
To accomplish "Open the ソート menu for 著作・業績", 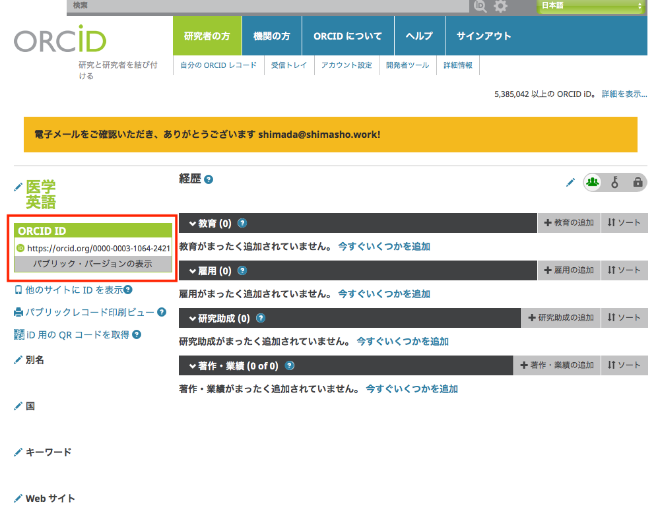I will pos(624,365).
